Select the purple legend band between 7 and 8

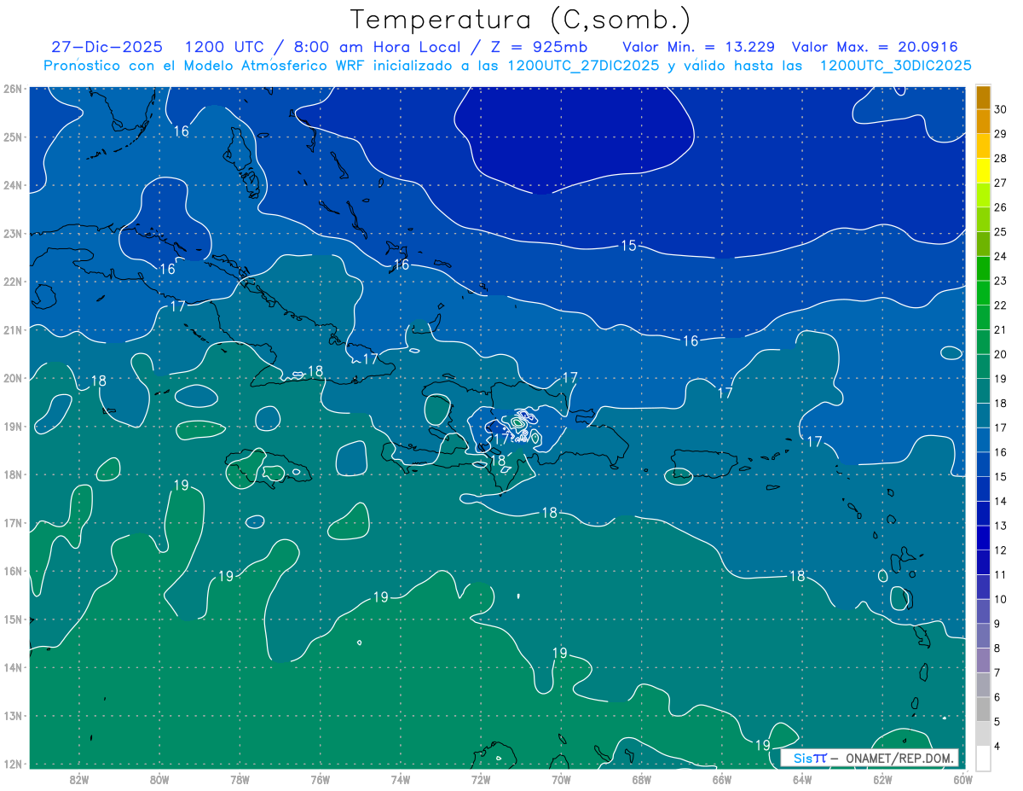pos(983,660)
